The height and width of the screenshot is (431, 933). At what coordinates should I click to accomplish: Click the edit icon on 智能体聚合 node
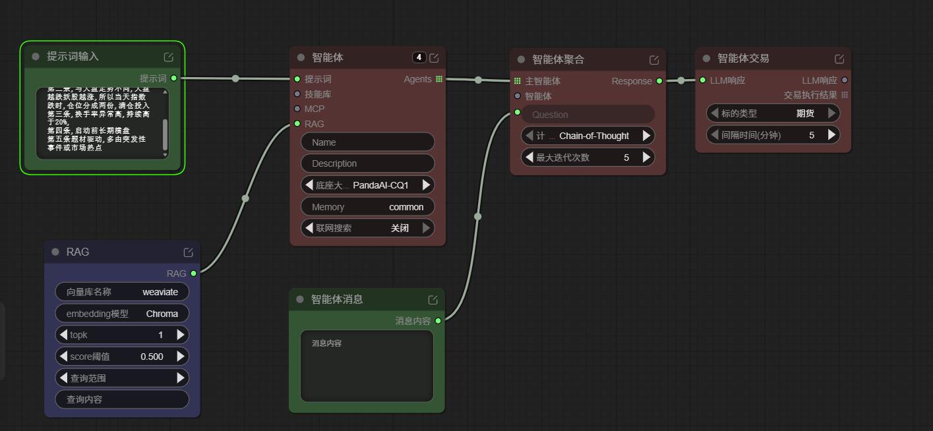click(x=653, y=59)
